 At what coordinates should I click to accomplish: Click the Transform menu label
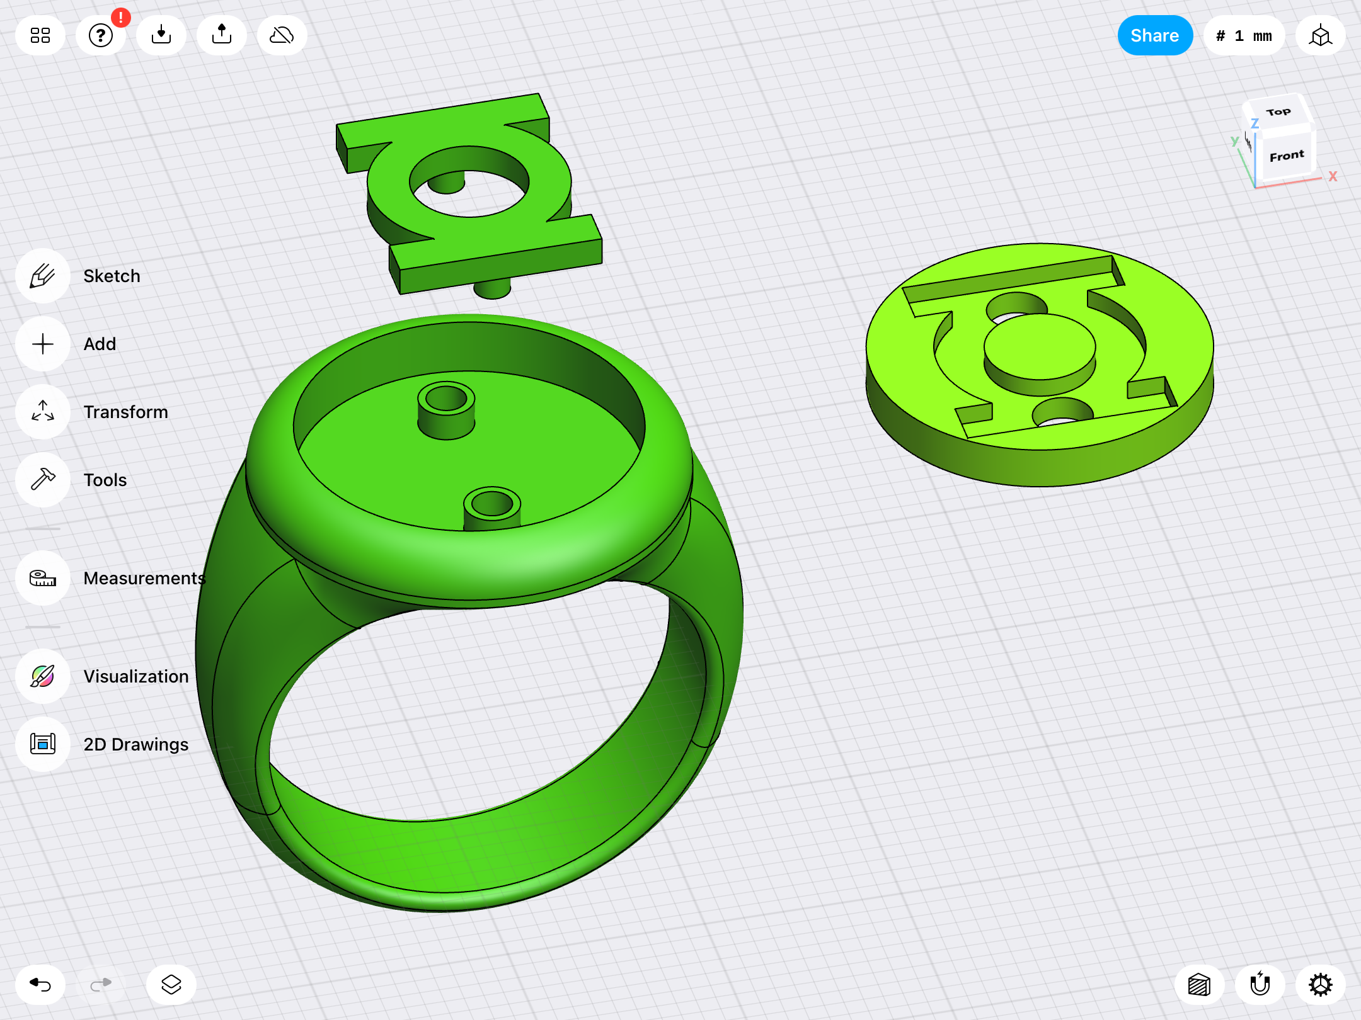[125, 412]
